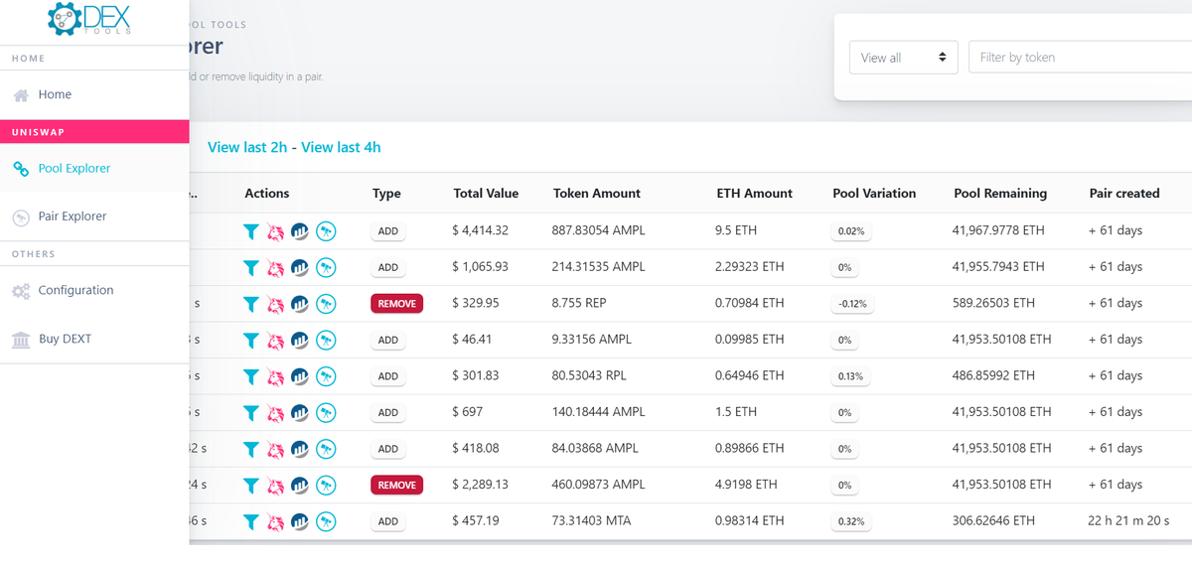Click REMOVE badge in $ 329.95 row

(x=396, y=304)
